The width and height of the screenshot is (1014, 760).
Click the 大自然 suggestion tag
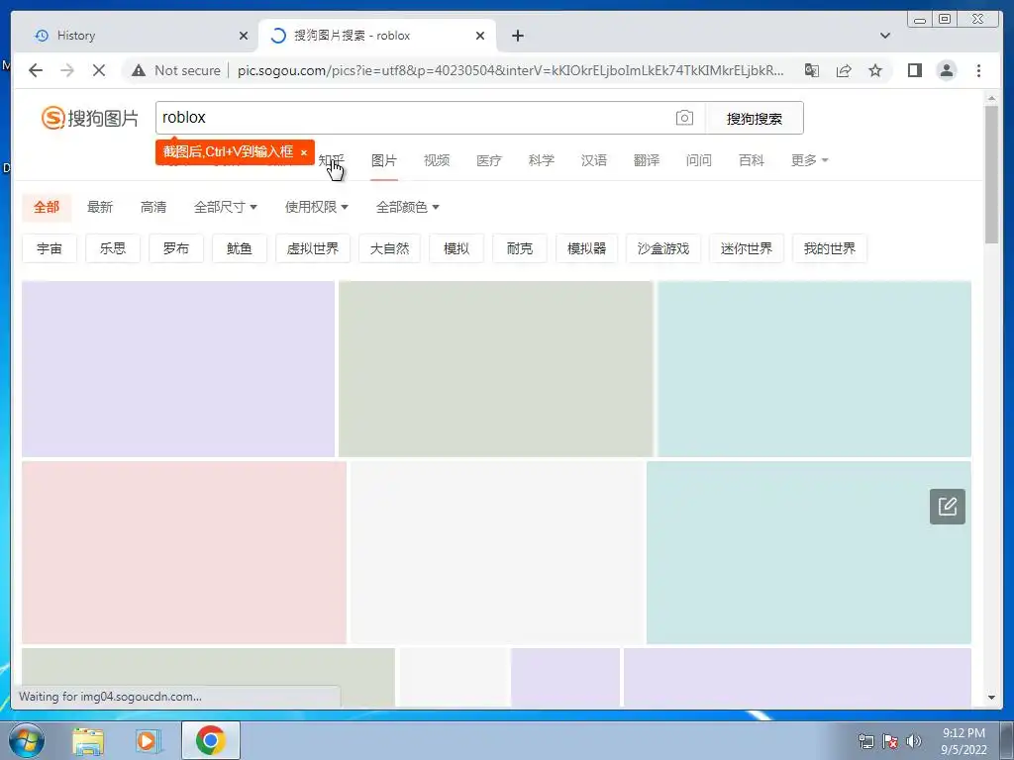pos(389,248)
